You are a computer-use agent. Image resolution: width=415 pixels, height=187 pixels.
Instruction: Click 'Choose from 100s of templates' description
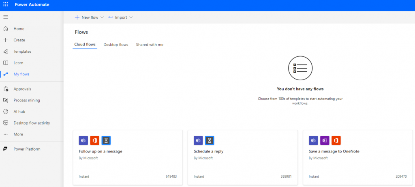300,101
